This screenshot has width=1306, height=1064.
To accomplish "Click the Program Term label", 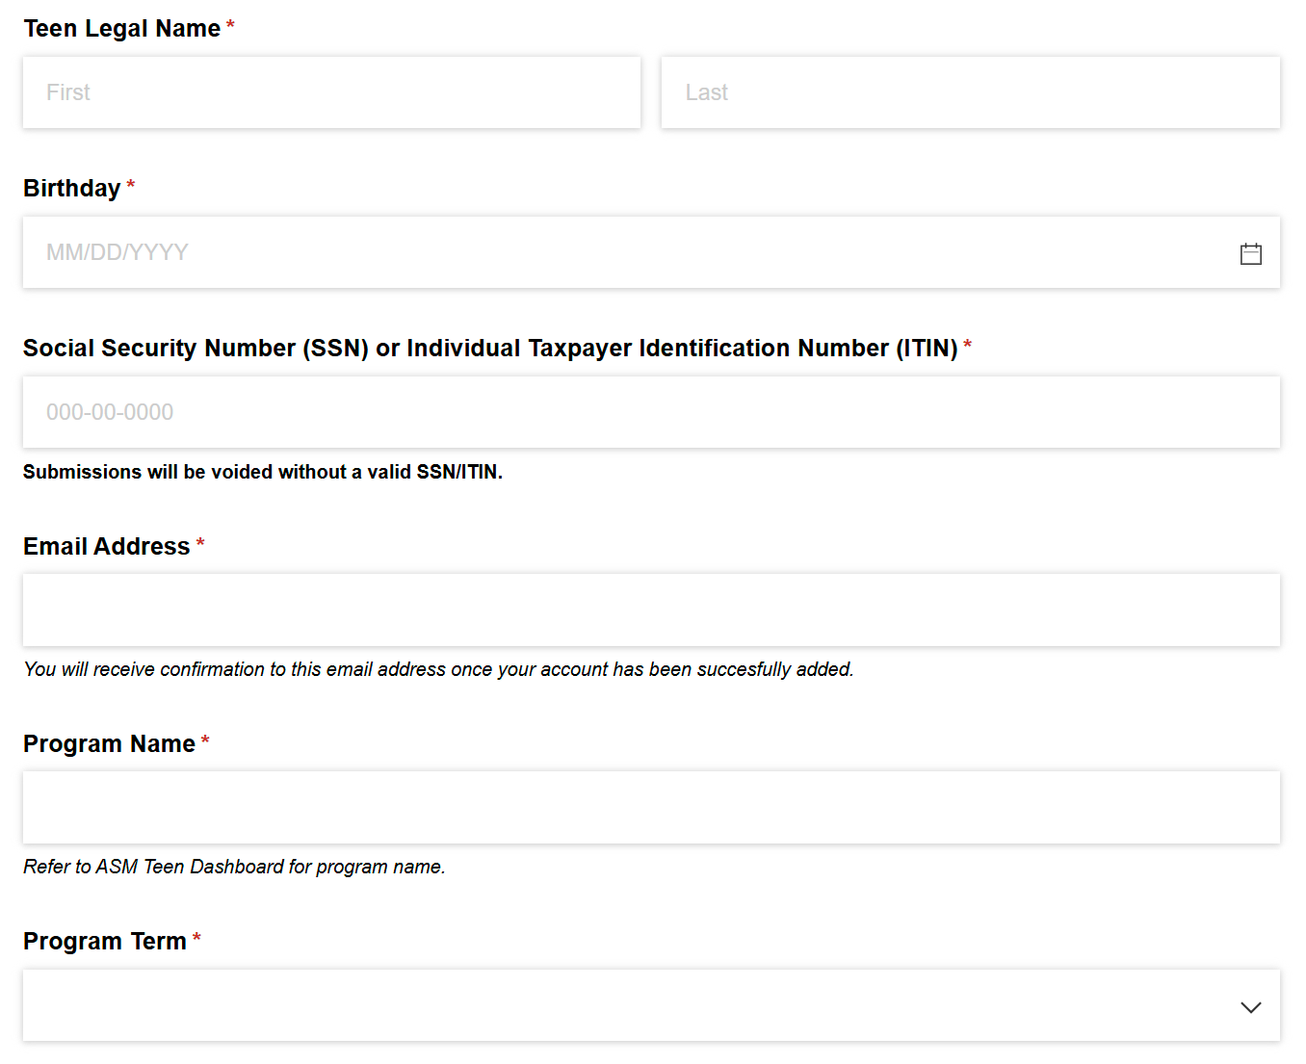I will (x=104, y=941).
